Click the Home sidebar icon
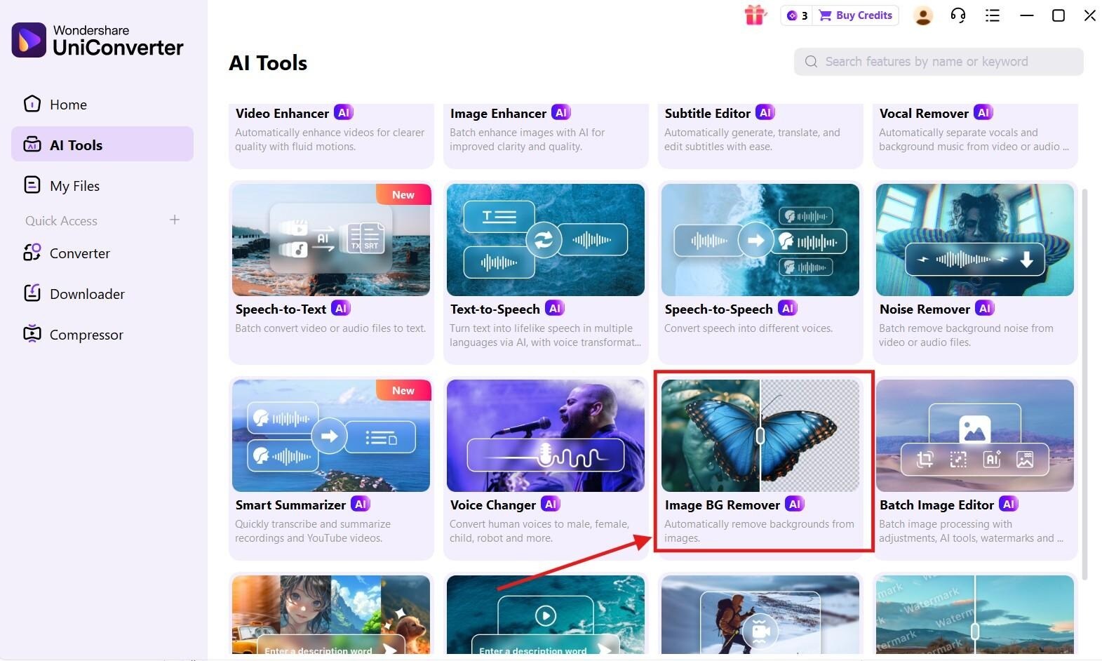Screen dimensions: 1102x661 click(32, 104)
